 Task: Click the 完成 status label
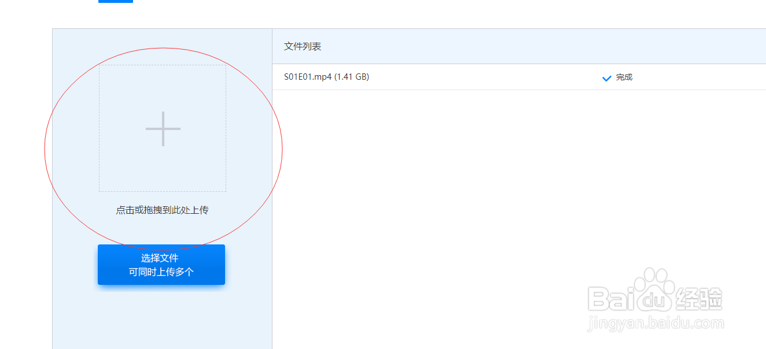(624, 77)
